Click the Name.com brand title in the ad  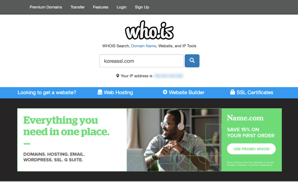[245, 118]
